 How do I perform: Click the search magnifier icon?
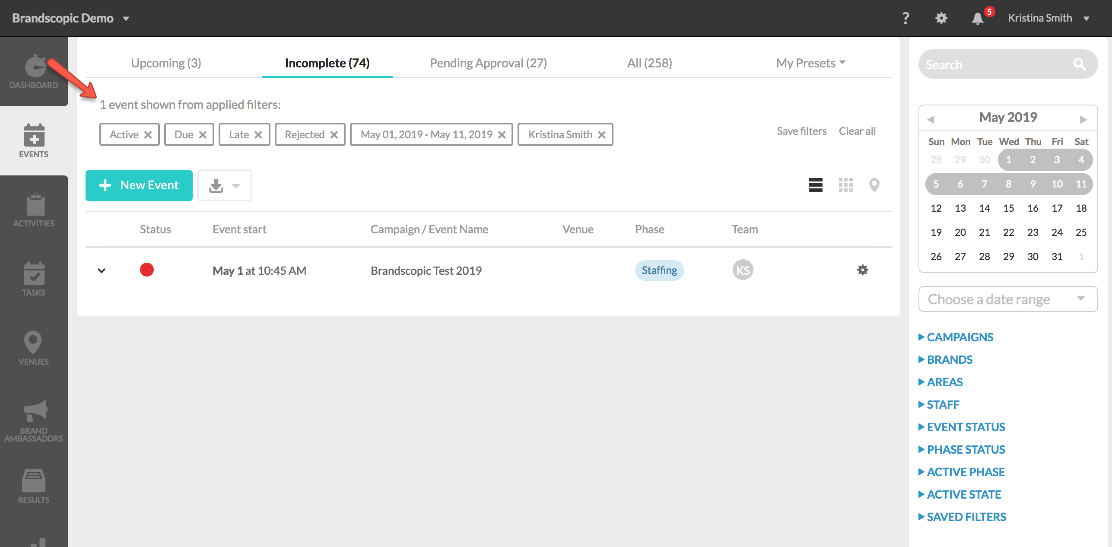pos(1079,64)
